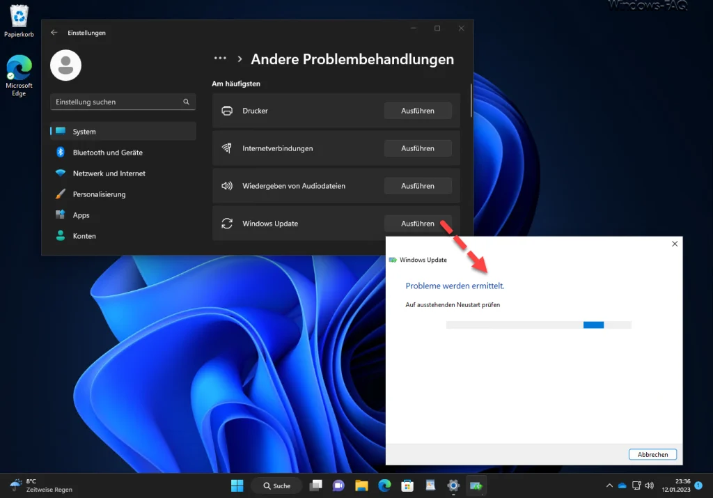Open OneDrive cloud tray icon
This screenshot has width=713, height=498.
(622, 485)
